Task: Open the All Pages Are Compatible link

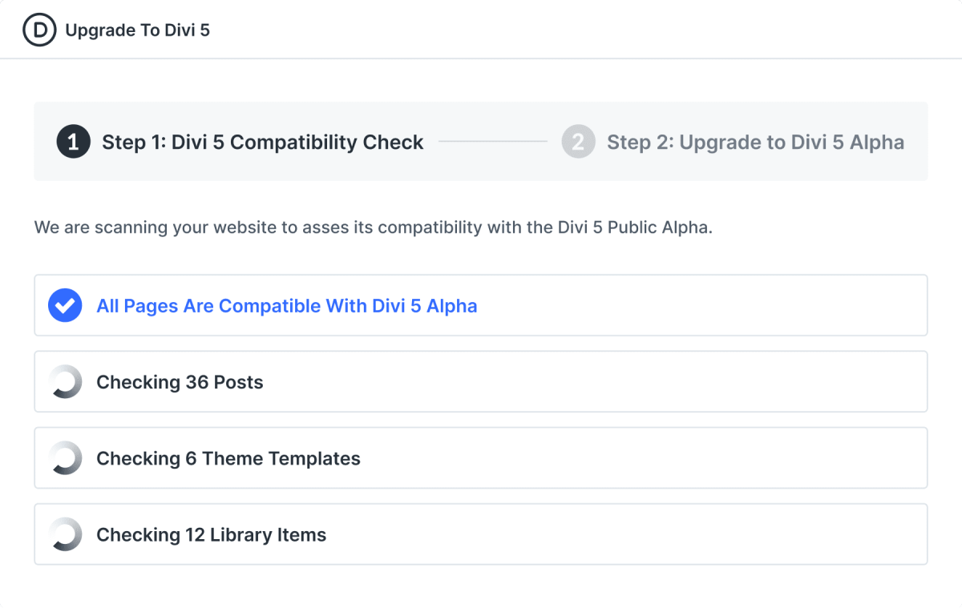Action: click(287, 305)
